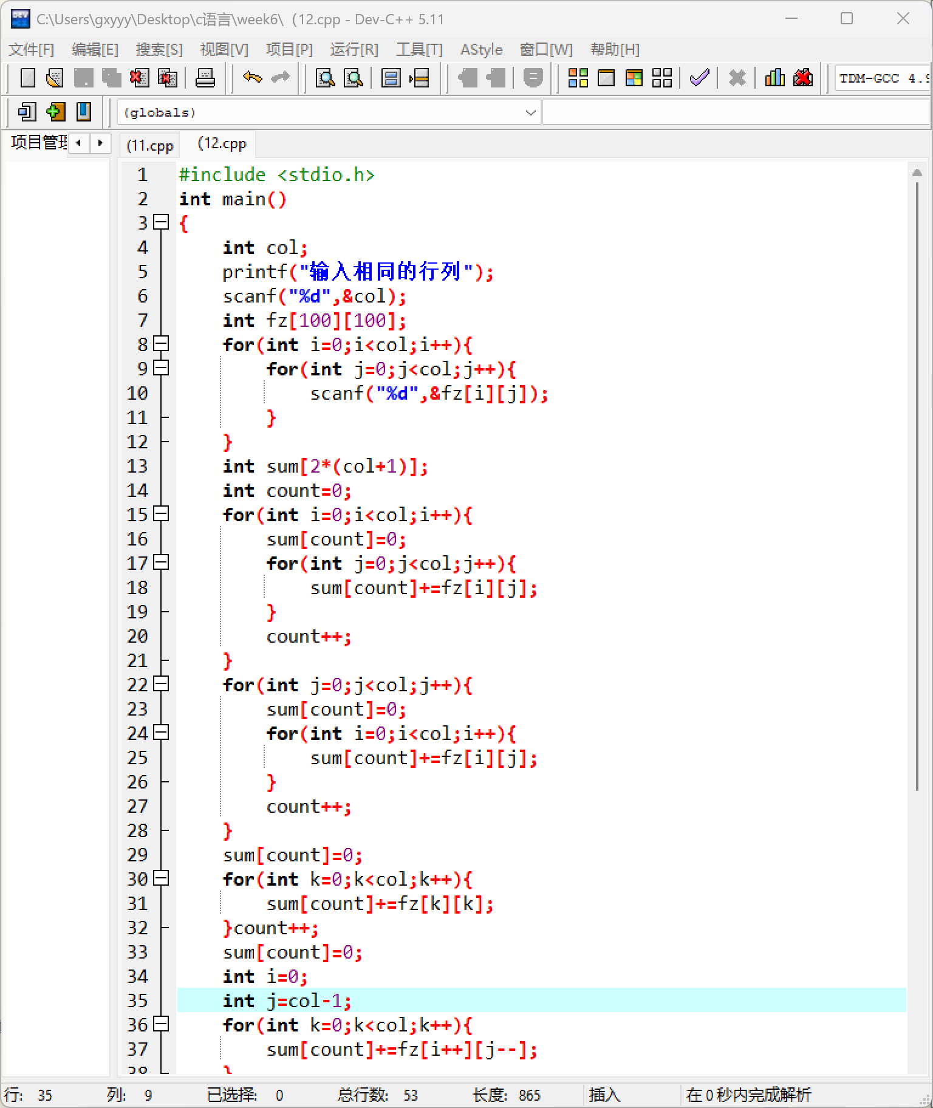This screenshot has width=933, height=1108.
Task: Click the Save All icon
Action: point(111,78)
